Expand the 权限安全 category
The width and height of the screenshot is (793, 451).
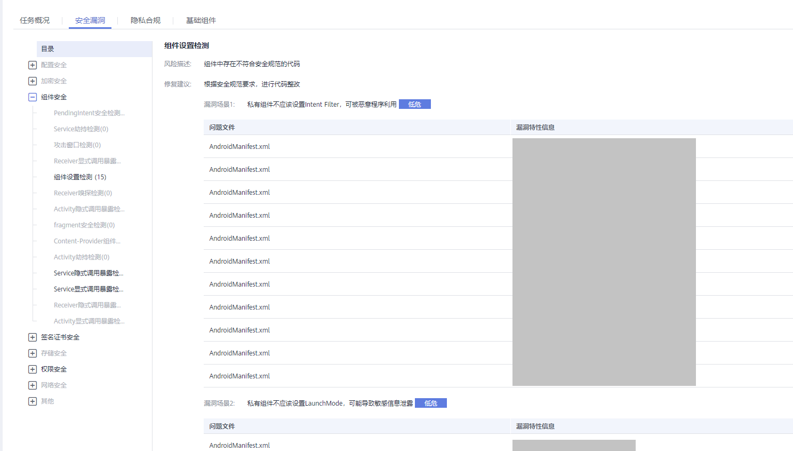[32, 369]
